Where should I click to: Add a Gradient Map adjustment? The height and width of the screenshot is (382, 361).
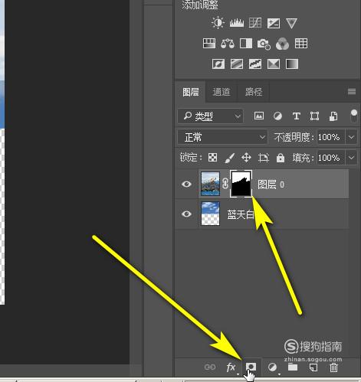(x=292, y=64)
